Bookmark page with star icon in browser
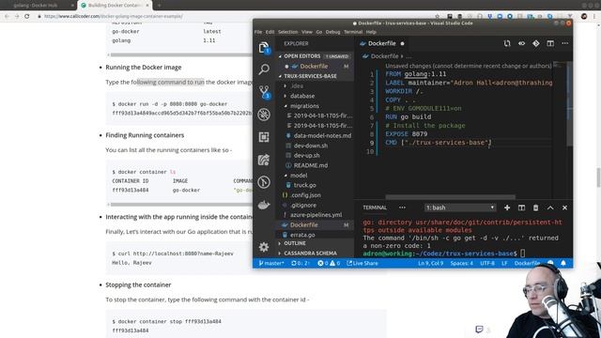601x338 pixels. pos(438,16)
